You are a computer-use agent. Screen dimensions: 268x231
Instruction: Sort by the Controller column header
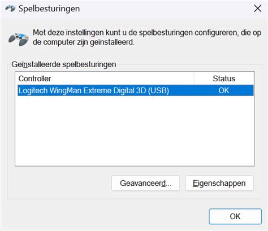[x=105, y=79]
